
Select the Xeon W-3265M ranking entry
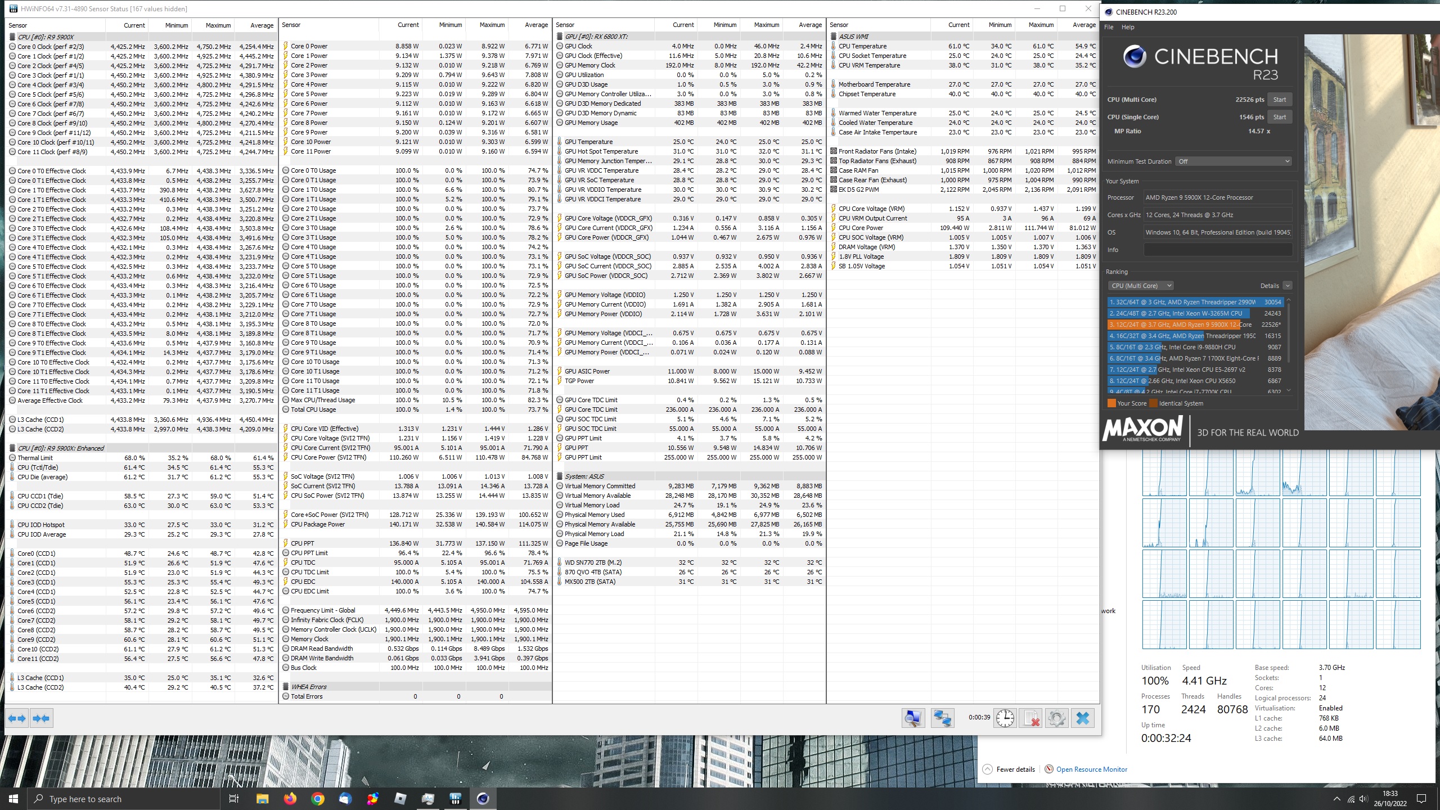1195,313
